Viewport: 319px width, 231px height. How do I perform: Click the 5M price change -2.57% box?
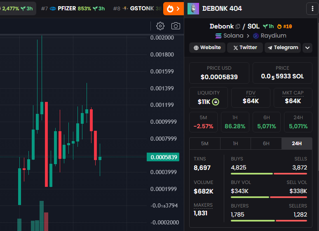(x=203, y=122)
